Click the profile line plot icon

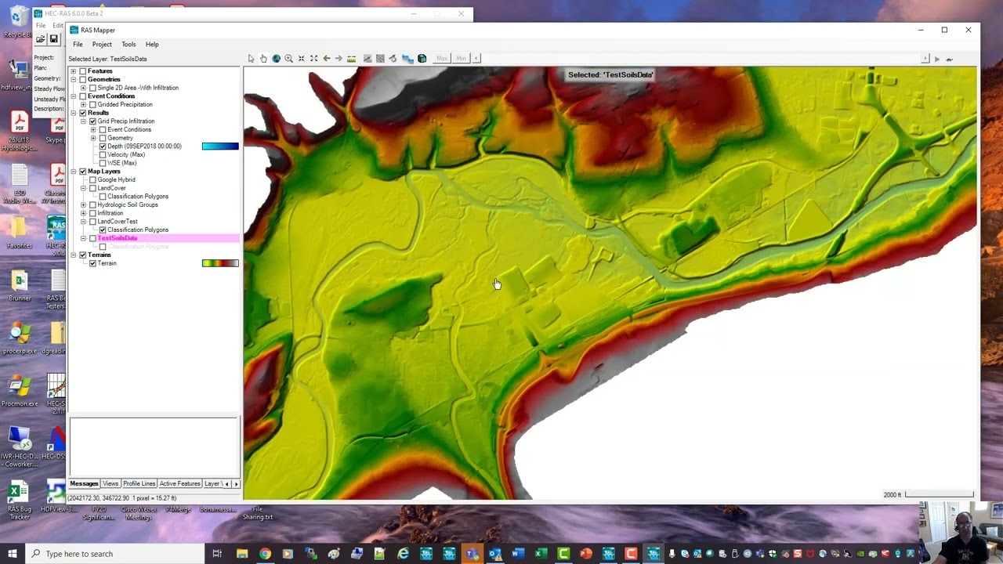tap(367, 59)
